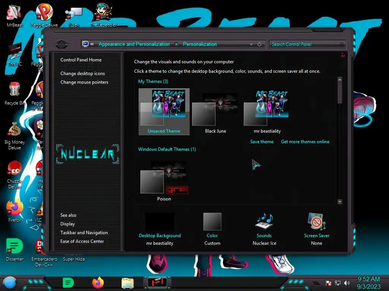Select the mr beastiality theme
This screenshot has width=389, height=291.
[x=267, y=112]
